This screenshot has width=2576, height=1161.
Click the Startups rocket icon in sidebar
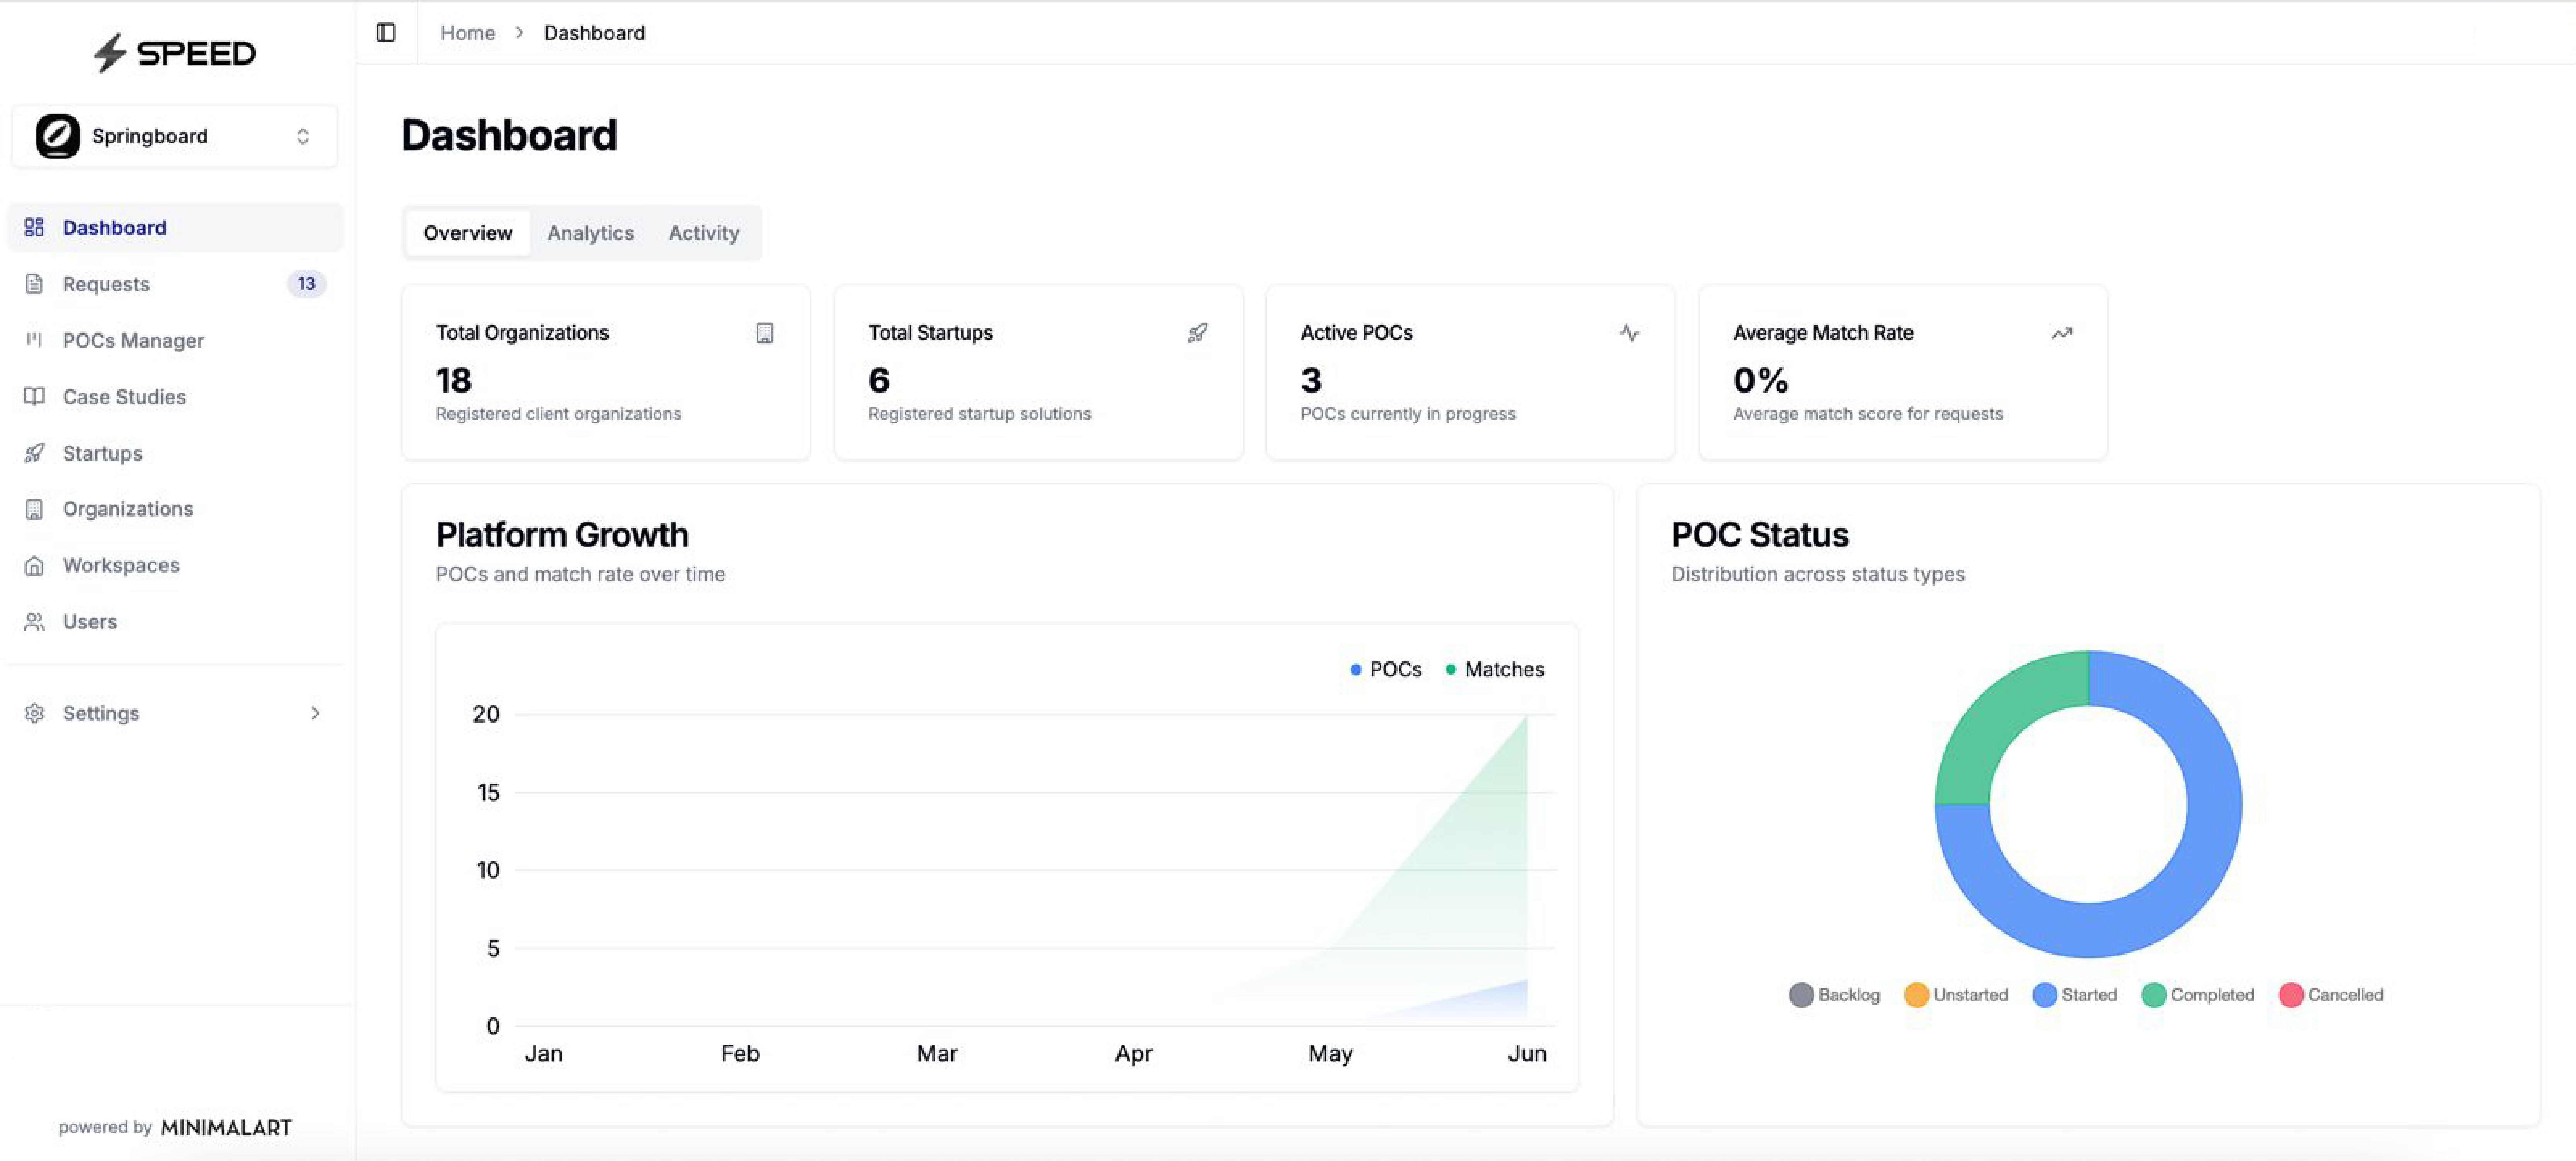click(34, 453)
